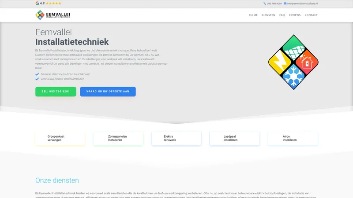This screenshot has width=353, height=198.
Task: Click the green Bel: 085 760 9201 button
Action: (x=56, y=92)
